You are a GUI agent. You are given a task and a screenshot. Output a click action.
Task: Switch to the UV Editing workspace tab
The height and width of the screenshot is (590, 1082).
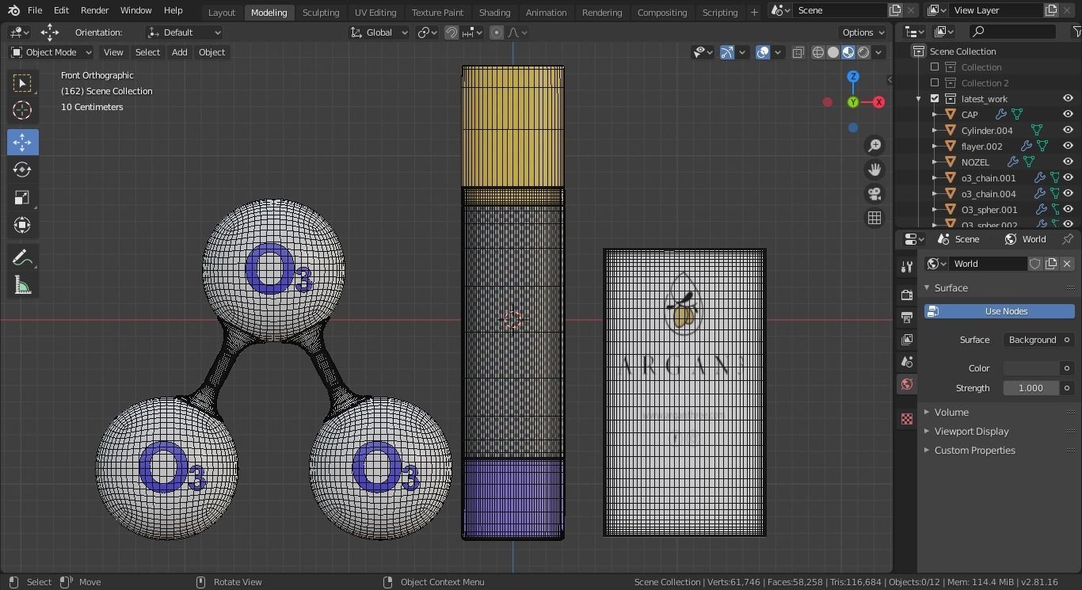[x=375, y=13]
